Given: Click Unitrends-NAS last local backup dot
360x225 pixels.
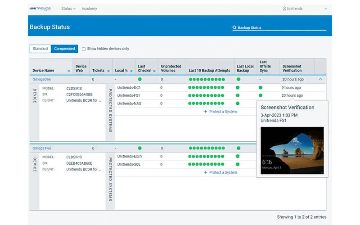Looking at the screenshot, I should pos(238,103).
